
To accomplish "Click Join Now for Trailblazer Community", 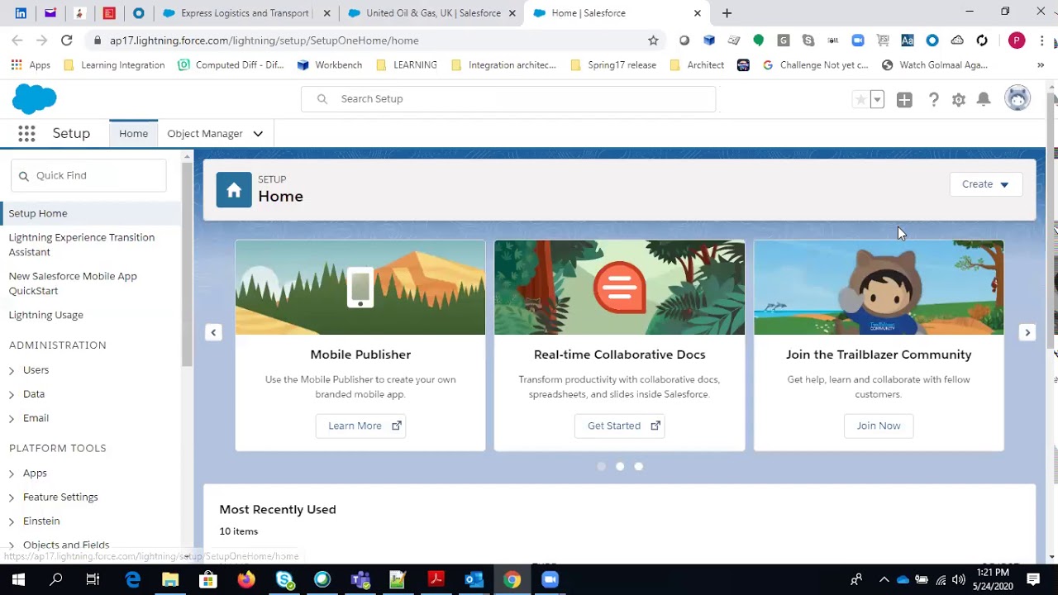I will point(879,426).
